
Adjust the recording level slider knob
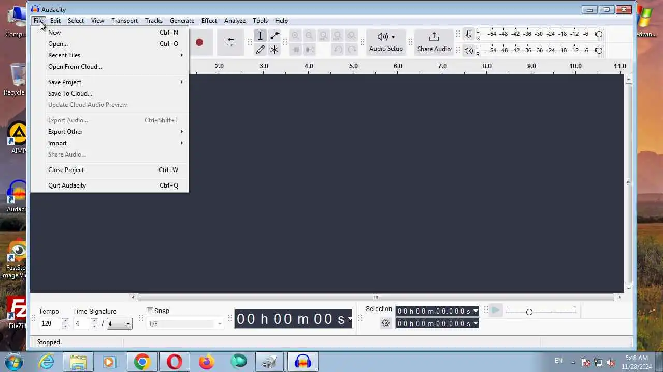(x=598, y=34)
